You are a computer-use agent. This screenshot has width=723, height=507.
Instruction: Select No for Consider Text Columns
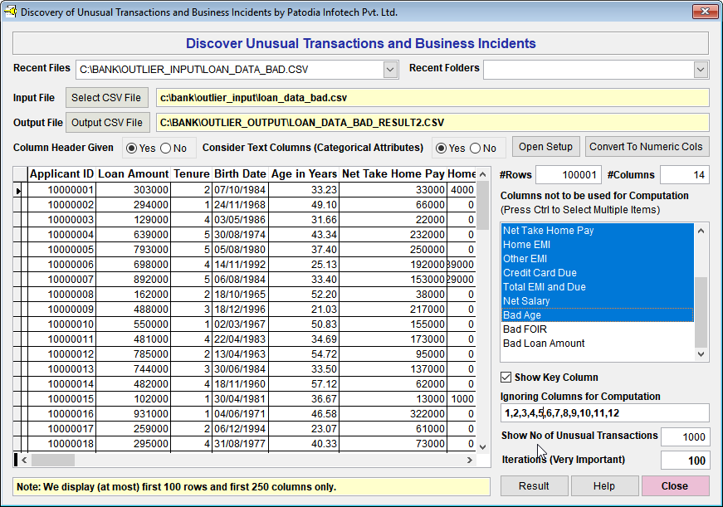475,149
